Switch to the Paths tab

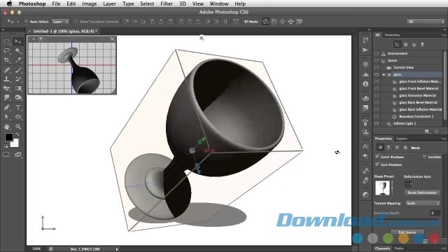pos(399,248)
